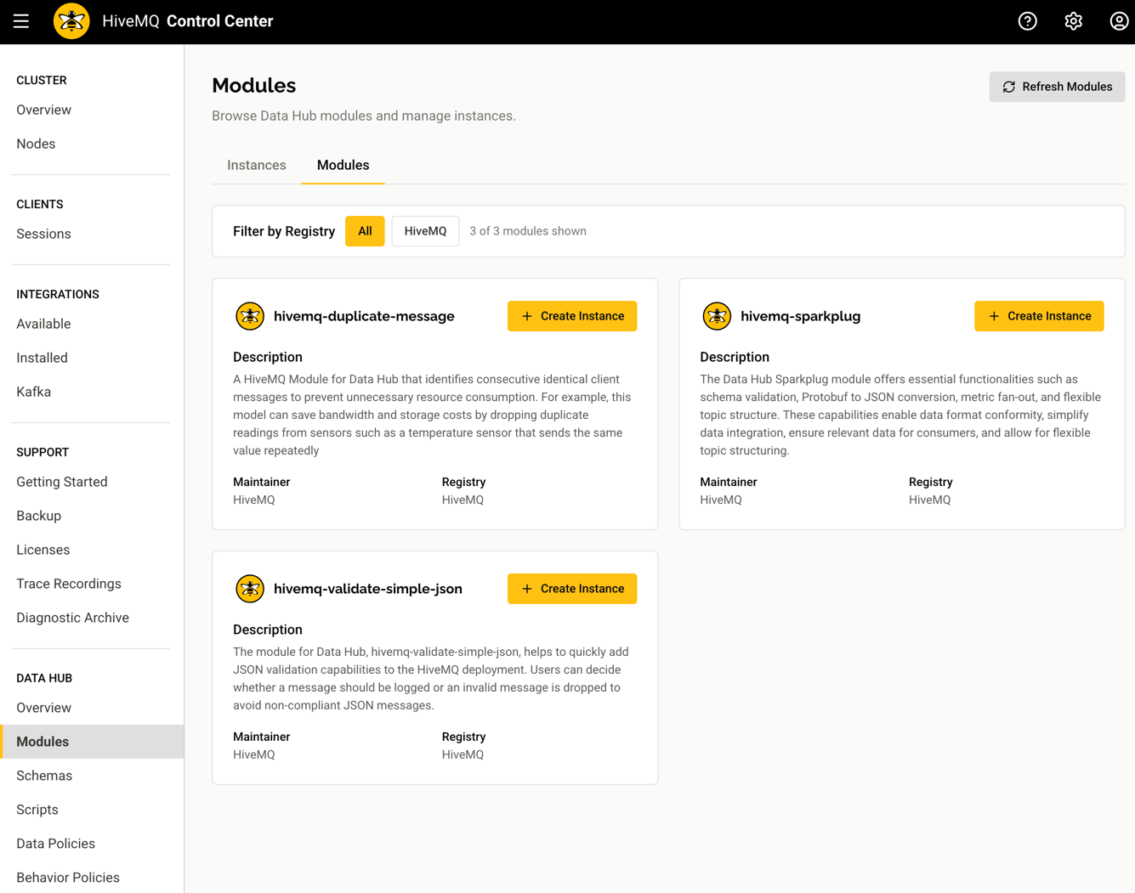Open the settings gear icon

[x=1073, y=21]
